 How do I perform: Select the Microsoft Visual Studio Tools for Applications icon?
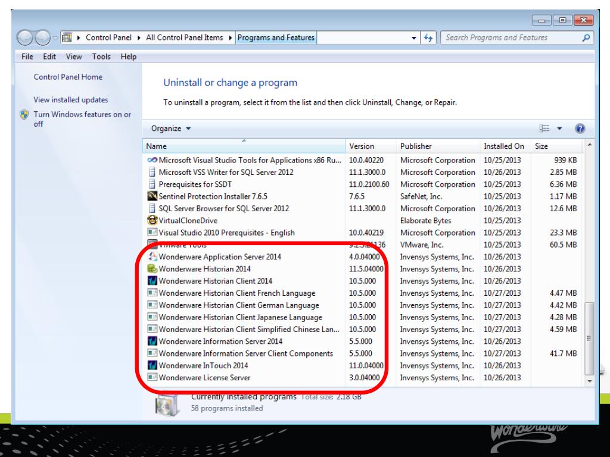[152, 160]
